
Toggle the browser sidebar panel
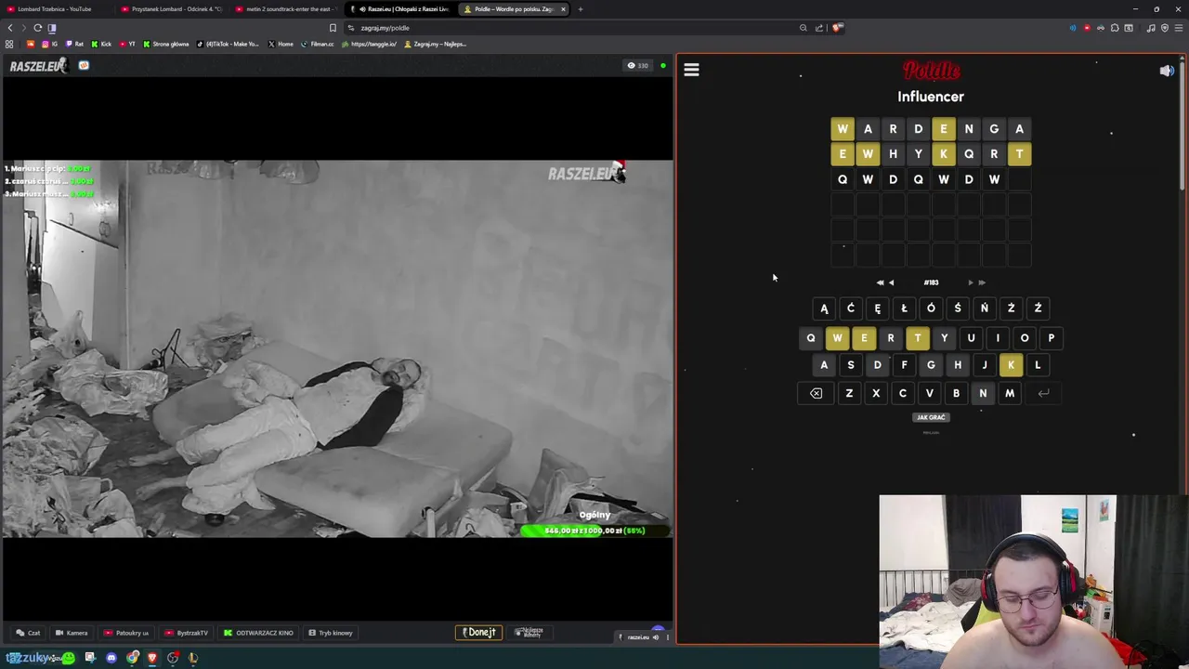coord(51,28)
